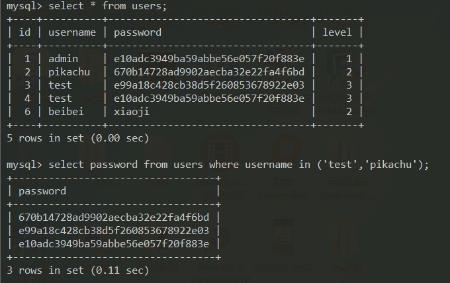
Task: Click the 'pikachu' string in the second query
Action: [x=393, y=165]
